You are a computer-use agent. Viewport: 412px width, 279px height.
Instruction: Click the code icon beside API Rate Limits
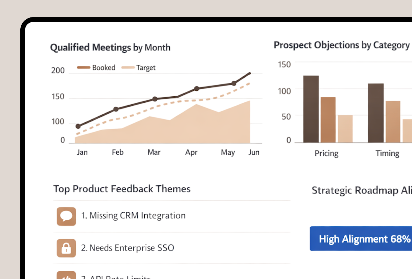(66, 276)
